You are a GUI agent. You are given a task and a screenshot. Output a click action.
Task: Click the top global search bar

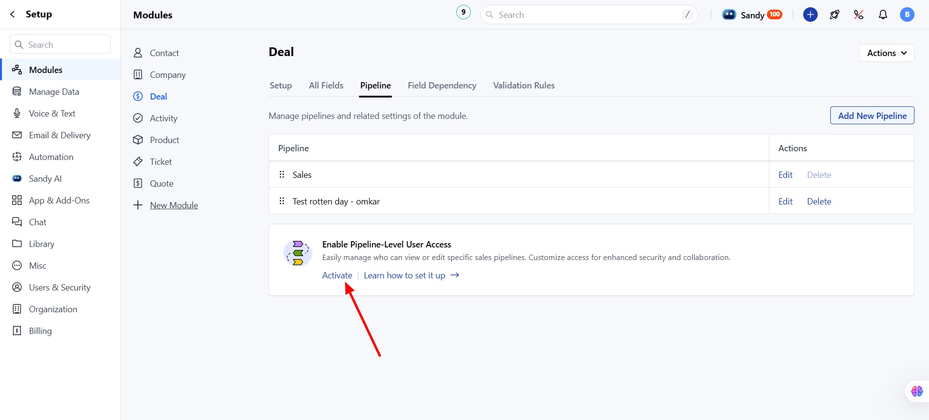[589, 14]
